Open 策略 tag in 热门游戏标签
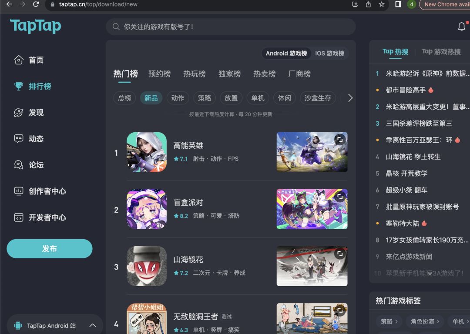Viewport: 470px width, 334px height. [389, 321]
